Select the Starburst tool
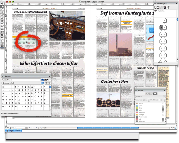Image resolution: width=179 pixels, height=143 pixels. (2, 40)
